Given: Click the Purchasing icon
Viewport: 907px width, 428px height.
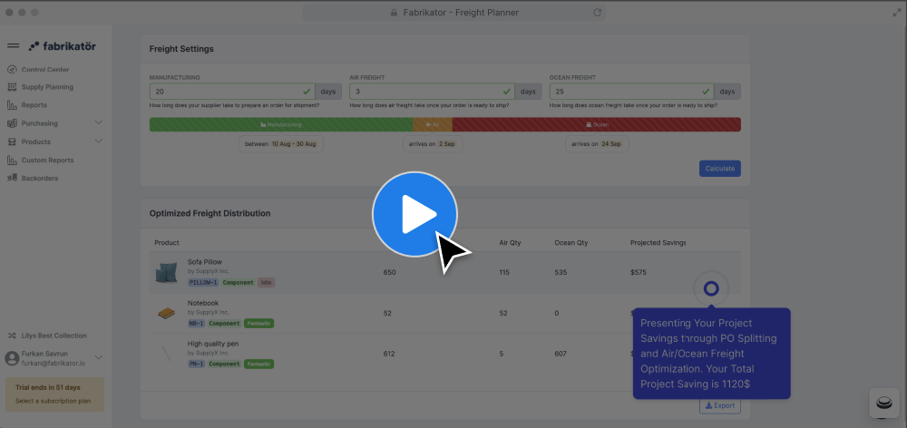Looking at the screenshot, I should click(12, 123).
